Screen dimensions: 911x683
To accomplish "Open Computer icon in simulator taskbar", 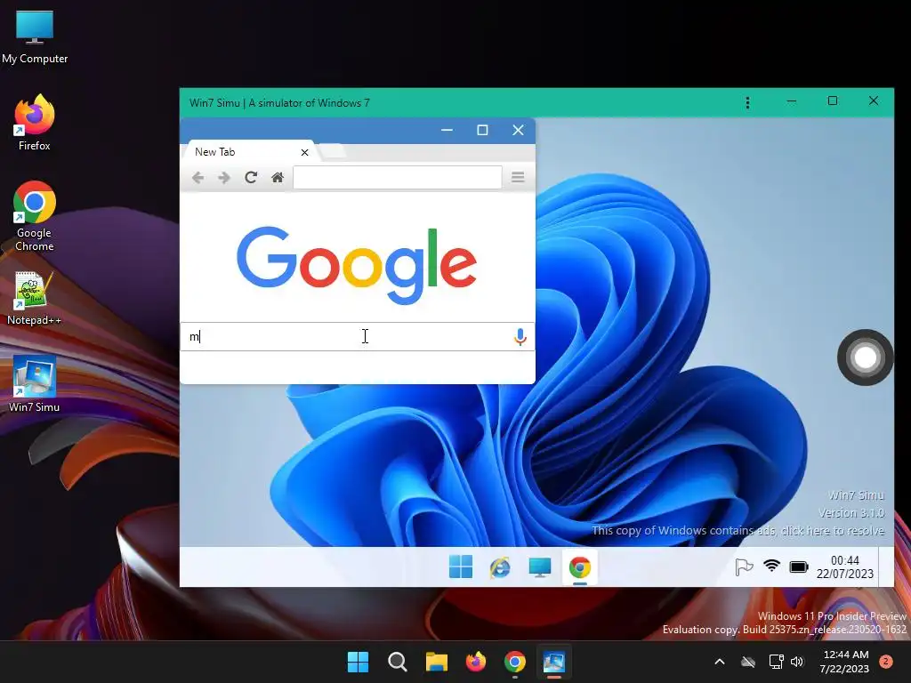I will (540, 566).
